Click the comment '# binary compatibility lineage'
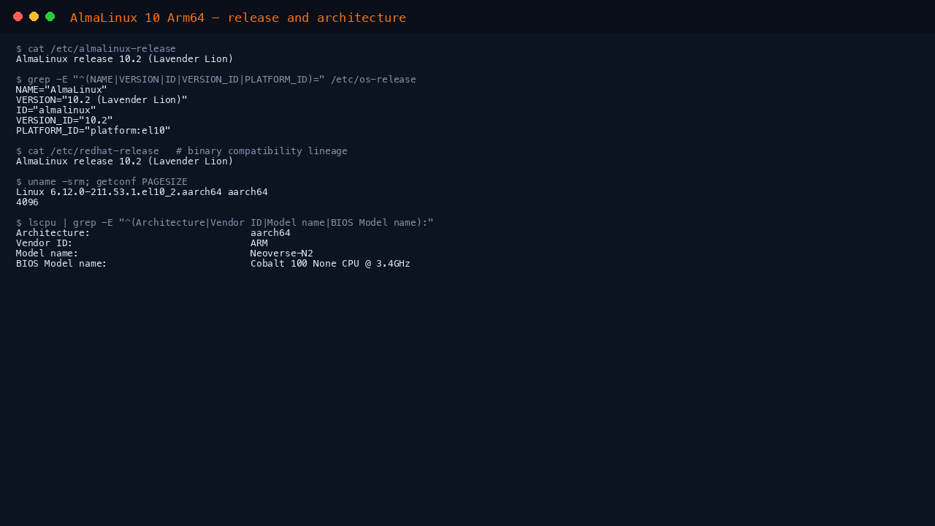Screen dimensions: 935x526 (x=262, y=151)
